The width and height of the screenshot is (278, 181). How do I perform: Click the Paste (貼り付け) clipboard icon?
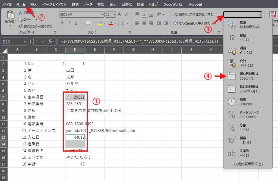(10, 15)
